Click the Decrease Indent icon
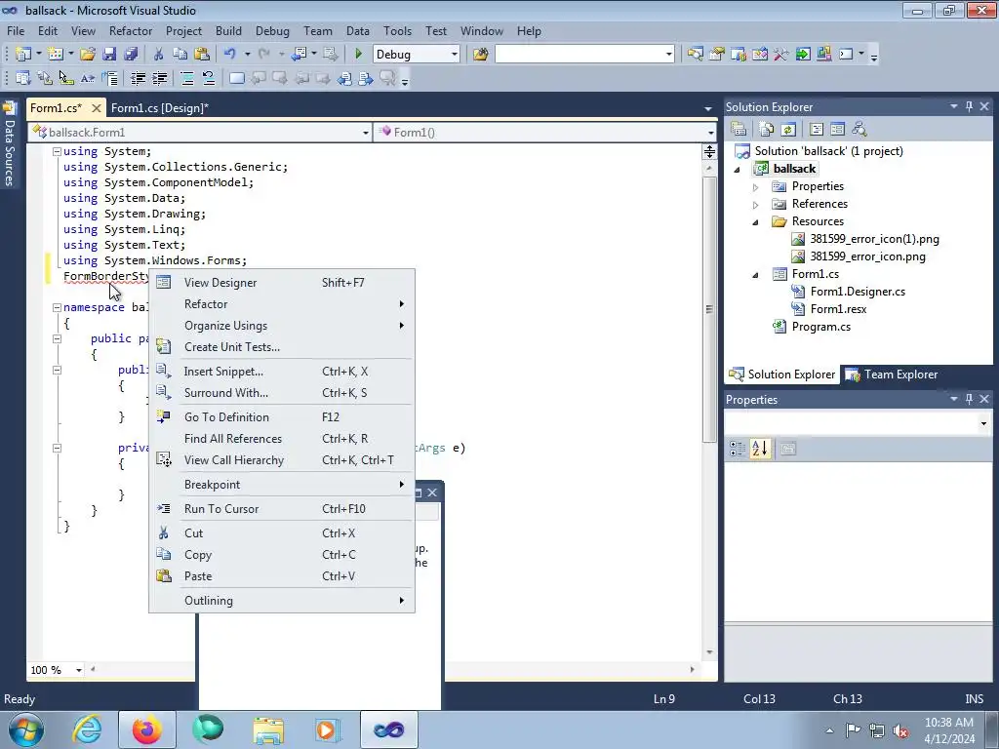Viewport: 999px width, 749px height. (x=138, y=78)
